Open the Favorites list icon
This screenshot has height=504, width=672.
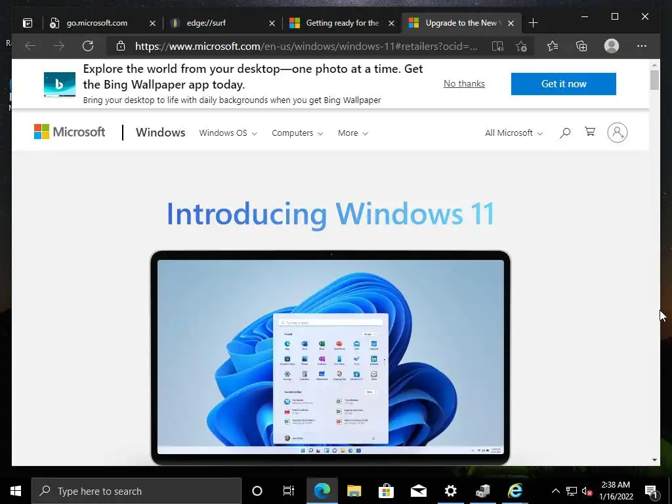[x=553, y=46]
